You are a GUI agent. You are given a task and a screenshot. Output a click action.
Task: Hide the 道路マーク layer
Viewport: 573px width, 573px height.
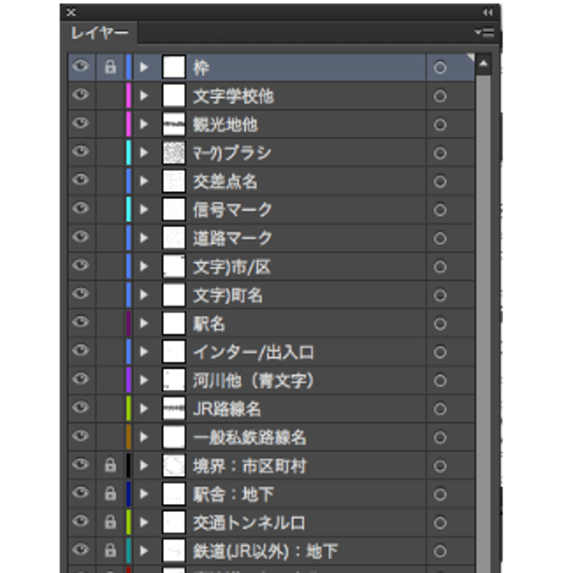pos(81,237)
